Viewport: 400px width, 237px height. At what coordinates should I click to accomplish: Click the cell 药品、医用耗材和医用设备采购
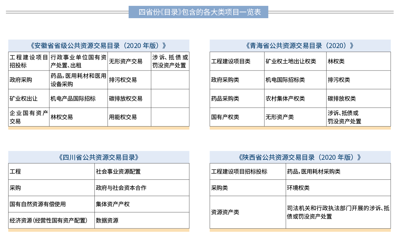(78, 80)
